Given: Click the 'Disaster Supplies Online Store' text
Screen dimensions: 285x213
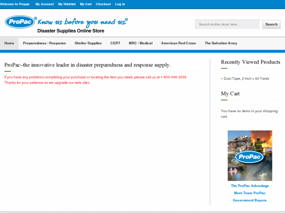Looking at the screenshot, I should (x=71, y=31).
